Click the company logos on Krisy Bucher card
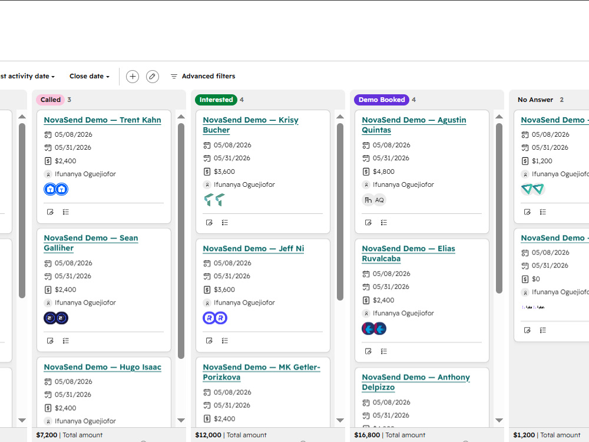 (x=215, y=200)
